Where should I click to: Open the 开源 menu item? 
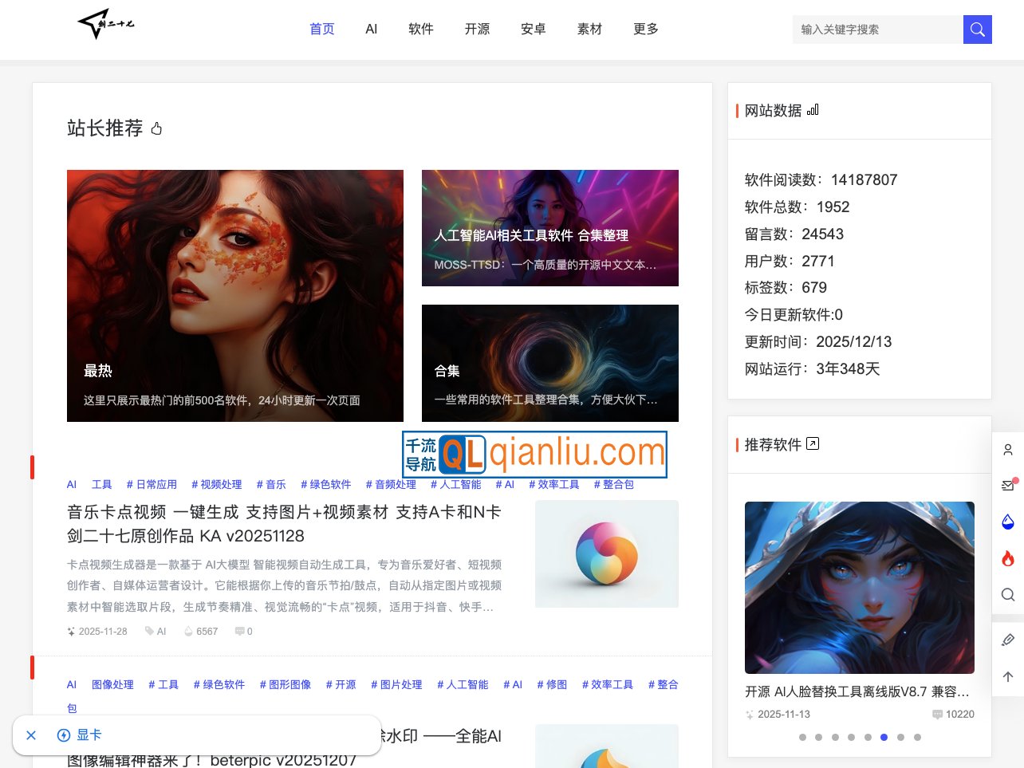tap(477, 29)
